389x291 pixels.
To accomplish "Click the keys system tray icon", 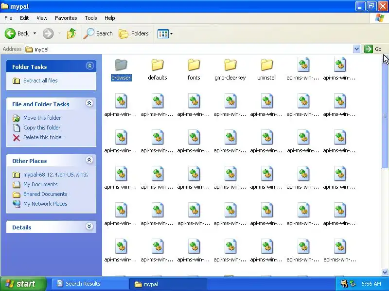I will pyautogui.click(x=344, y=284).
